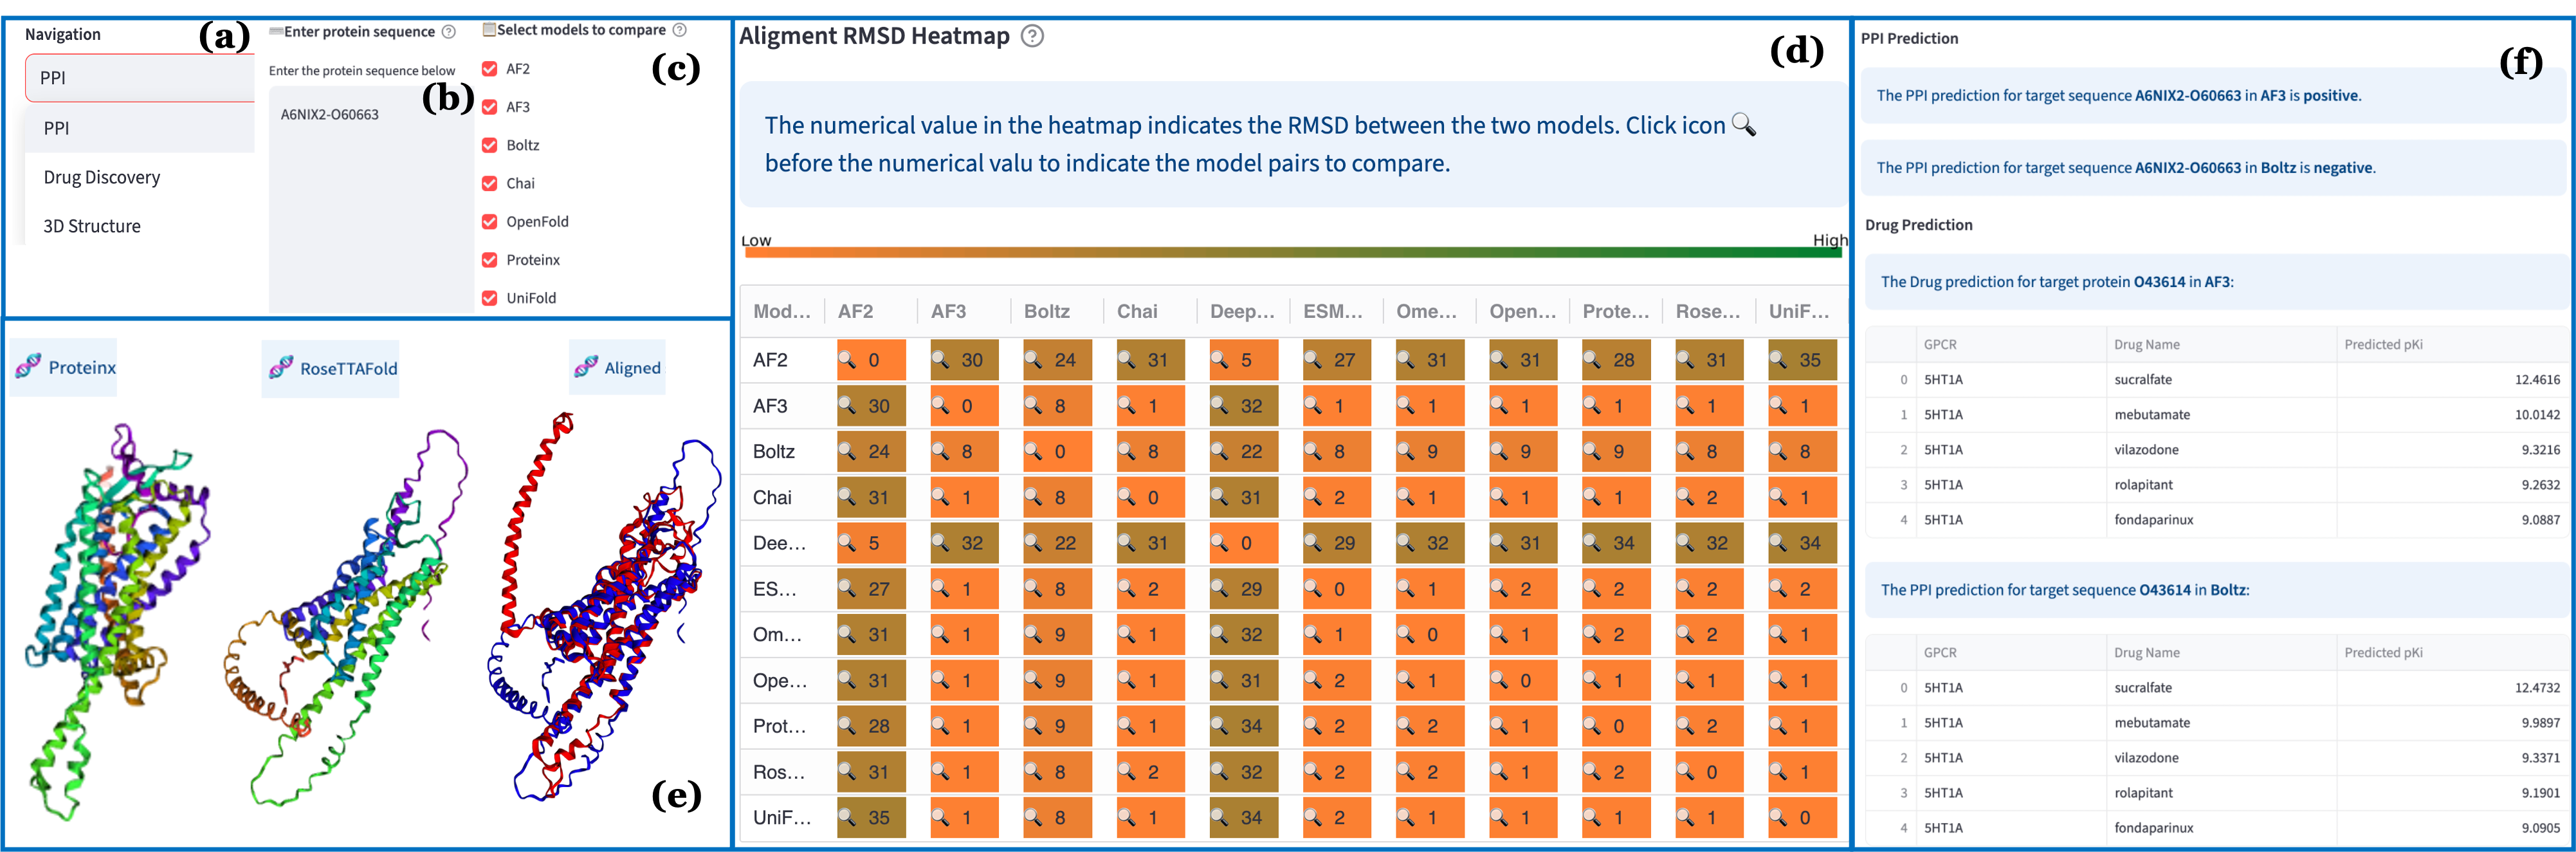Click the Low-High RMSD color gradient bar
Screen dimensions: 2576x852
tap(1292, 253)
